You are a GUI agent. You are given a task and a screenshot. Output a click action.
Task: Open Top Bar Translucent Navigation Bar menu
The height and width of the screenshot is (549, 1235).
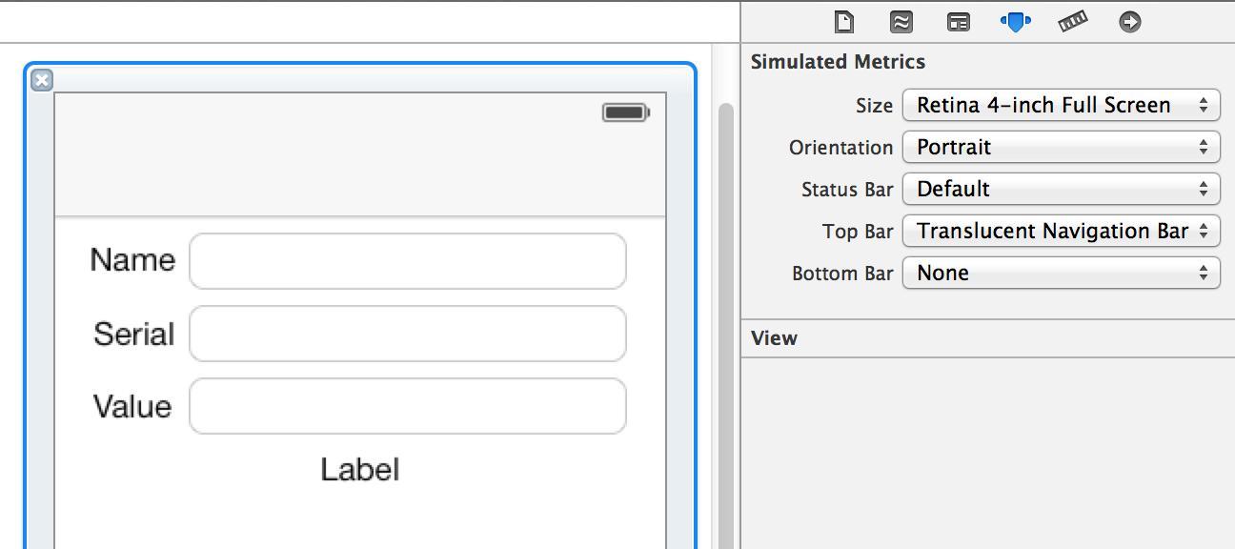point(1061,231)
